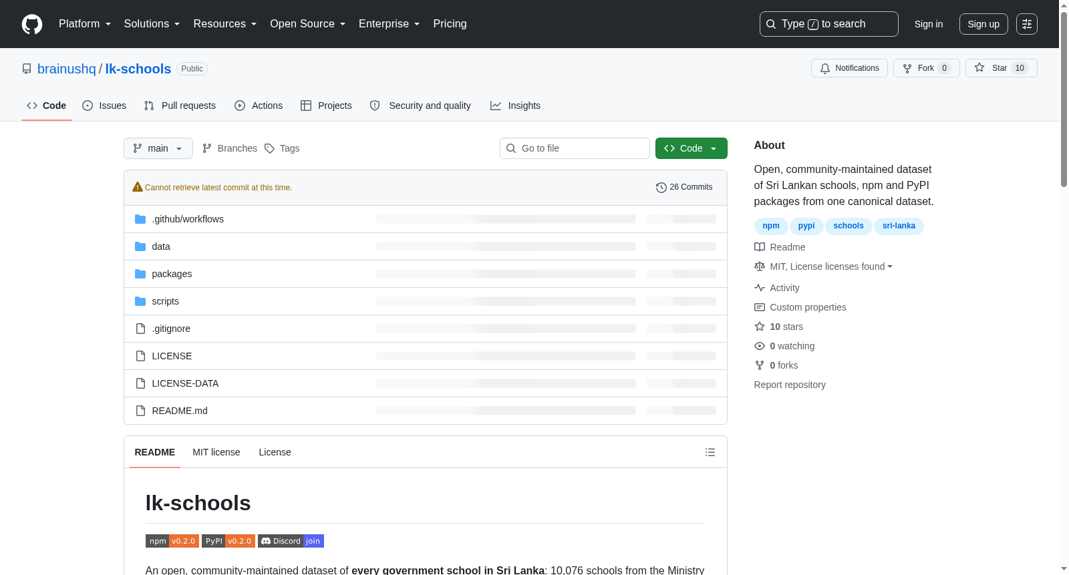The height and width of the screenshot is (575, 1069).
Task: Select the MIT license tab
Action: point(216,452)
